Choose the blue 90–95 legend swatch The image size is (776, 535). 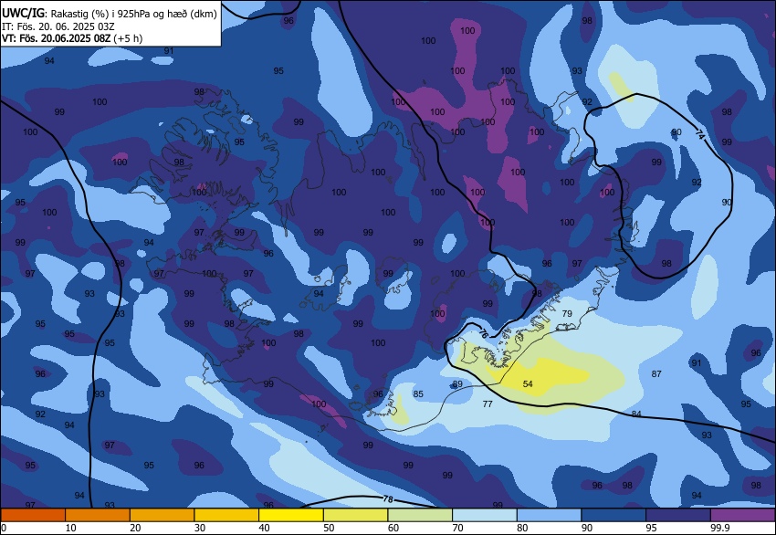613,515
